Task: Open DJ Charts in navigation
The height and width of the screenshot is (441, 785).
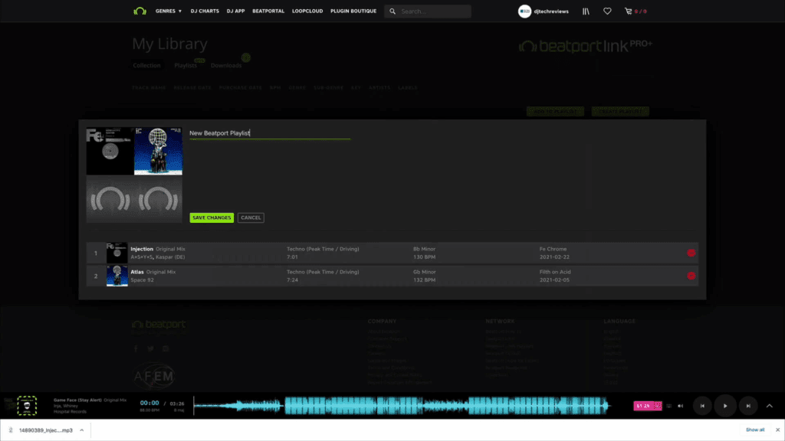Action: click(x=204, y=11)
